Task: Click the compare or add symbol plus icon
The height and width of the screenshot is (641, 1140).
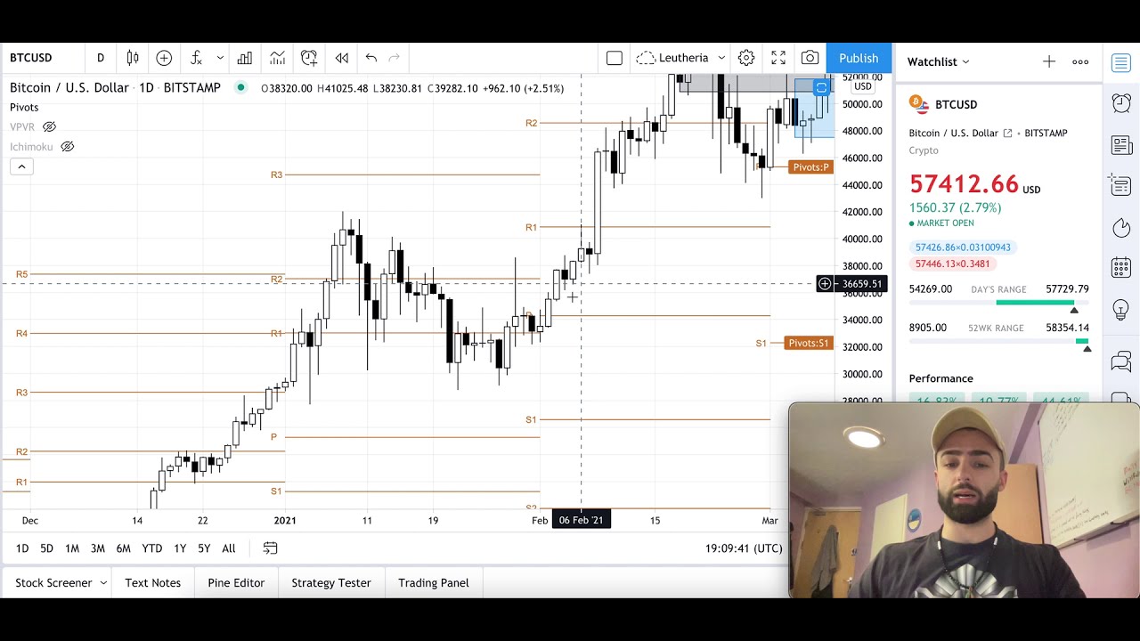Action: click(x=164, y=58)
